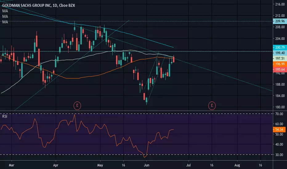Click the Aug label on time axis
287x169 pixels.
coord(237,165)
